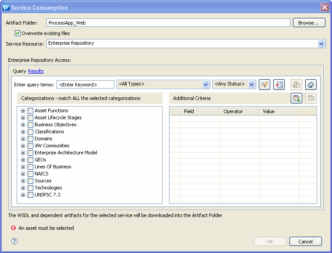Click the Lines Of Business label
332x253 pixels.
pyautogui.click(x=53, y=167)
